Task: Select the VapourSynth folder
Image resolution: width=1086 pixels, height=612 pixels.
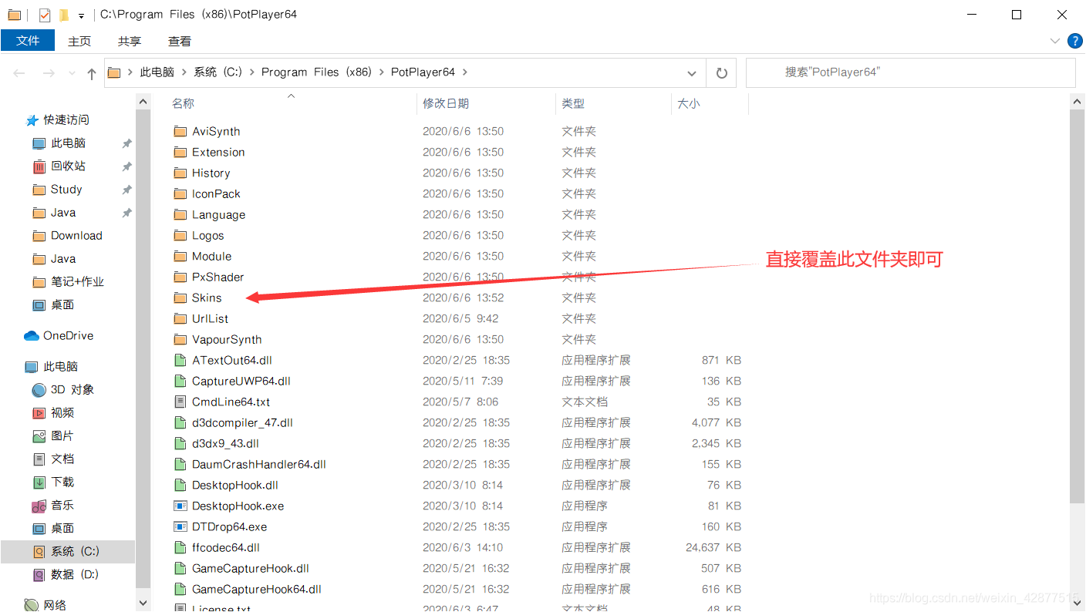Action: coord(227,339)
